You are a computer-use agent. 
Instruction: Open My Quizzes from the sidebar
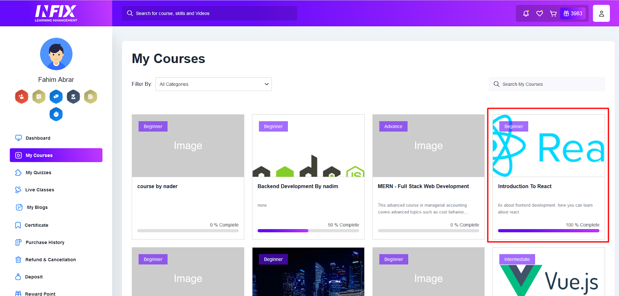[38, 173]
